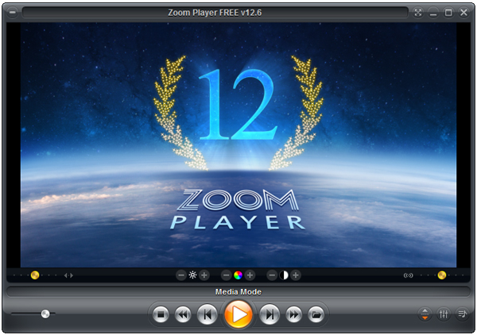The image size is (477, 335).
Task: Click the orange up/down arrows button
Action: point(425,314)
